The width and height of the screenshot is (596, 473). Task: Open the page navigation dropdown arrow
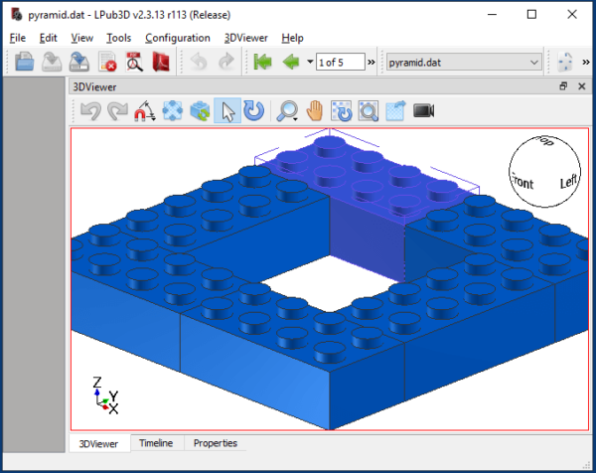(x=310, y=62)
